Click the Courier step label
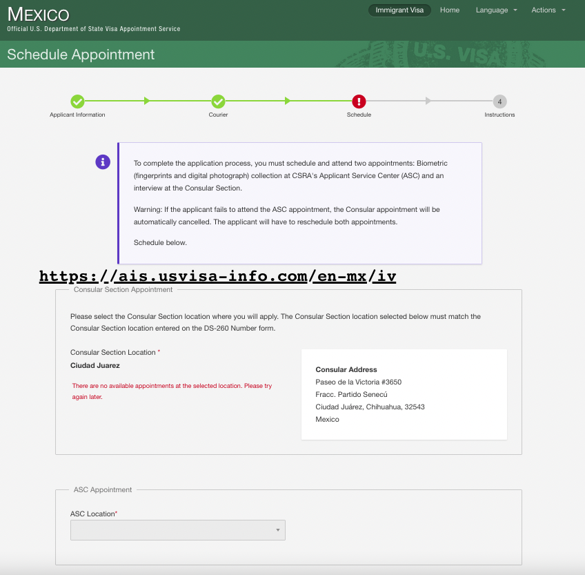This screenshot has height=575, width=585. 218,115
